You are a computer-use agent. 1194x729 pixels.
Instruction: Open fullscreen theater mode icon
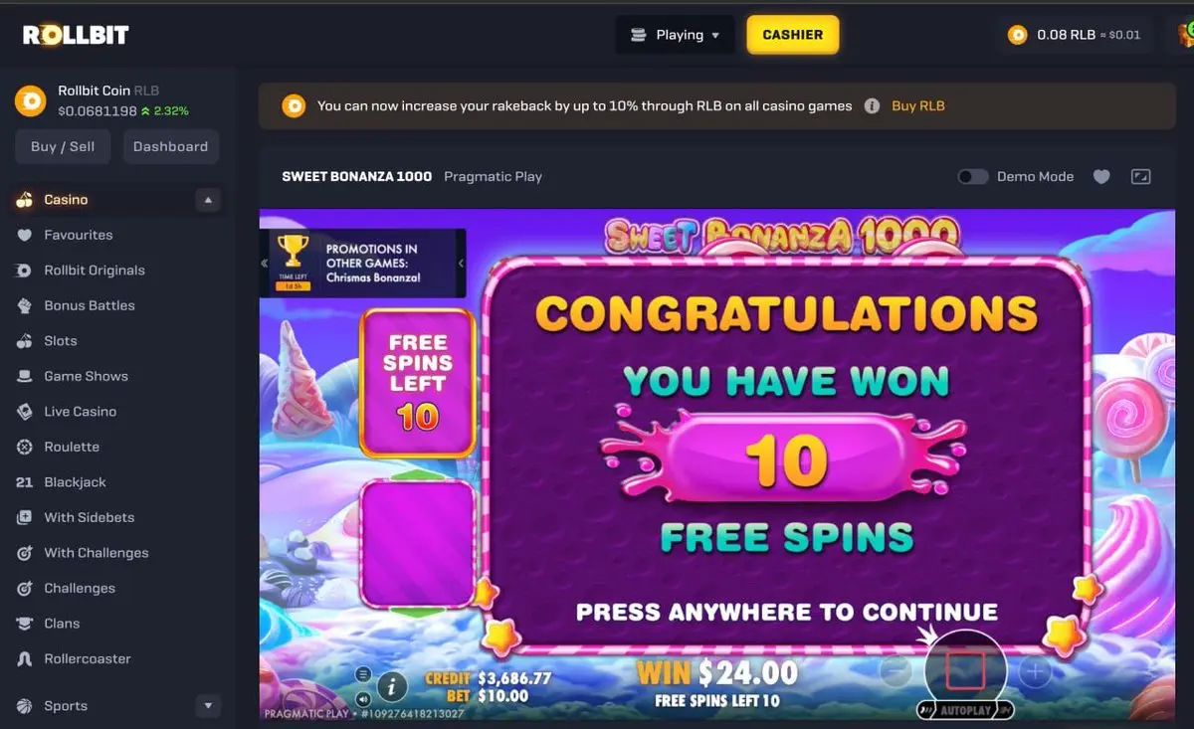tap(1141, 177)
